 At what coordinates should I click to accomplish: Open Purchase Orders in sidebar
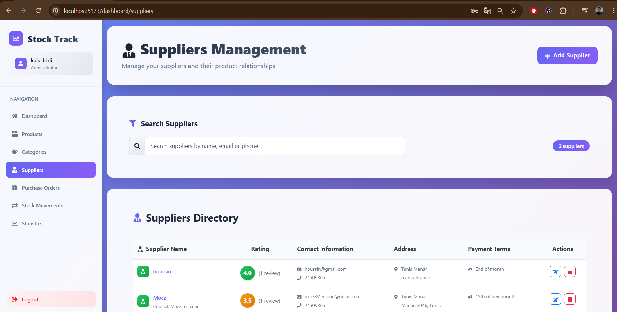(51, 188)
